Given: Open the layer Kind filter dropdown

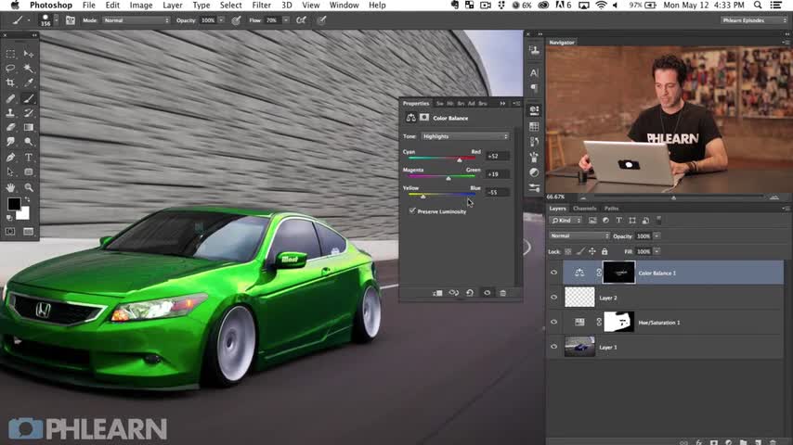Looking at the screenshot, I should [565, 221].
